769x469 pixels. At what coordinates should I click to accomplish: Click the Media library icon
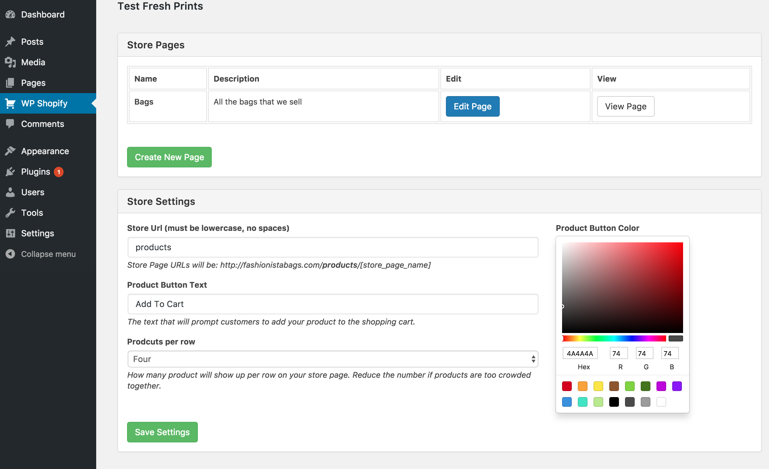coord(10,62)
